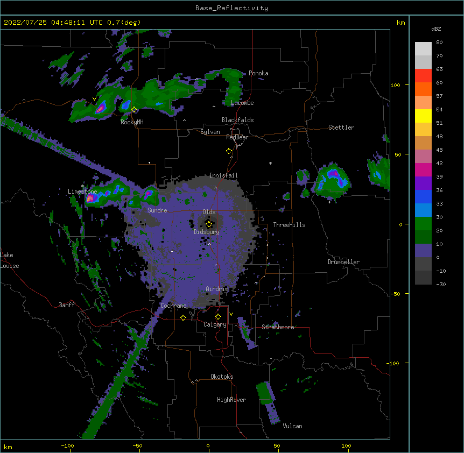Click the Airdrie city label
The image size is (464, 453).
click(x=217, y=289)
